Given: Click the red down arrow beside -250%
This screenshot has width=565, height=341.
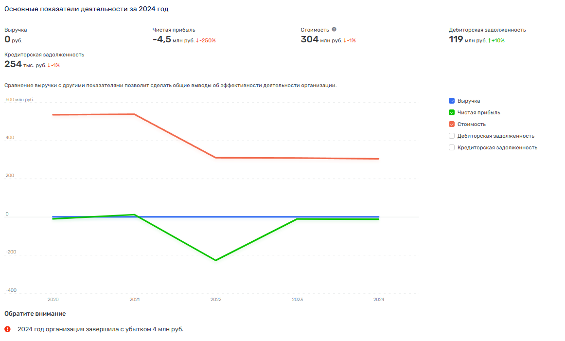Looking at the screenshot, I should (x=197, y=41).
